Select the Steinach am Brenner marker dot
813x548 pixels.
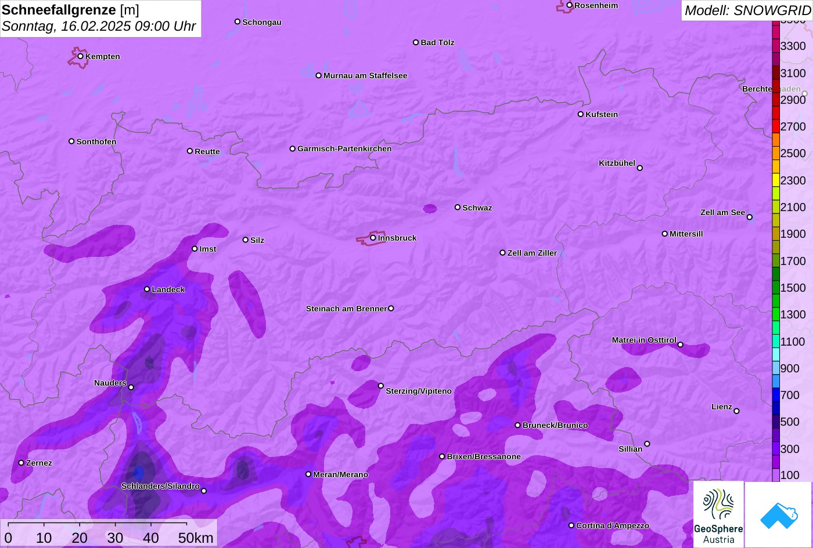pyautogui.click(x=391, y=309)
